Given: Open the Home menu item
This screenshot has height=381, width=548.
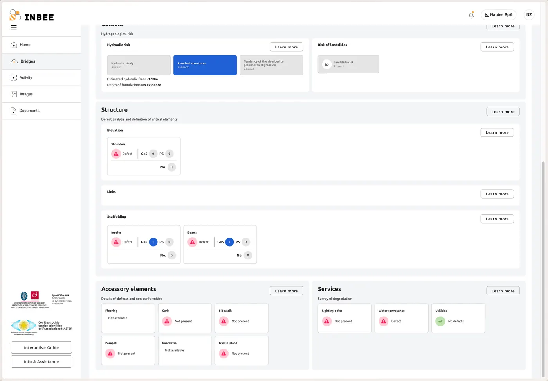Looking at the screenshot, I should click(41, 45).
